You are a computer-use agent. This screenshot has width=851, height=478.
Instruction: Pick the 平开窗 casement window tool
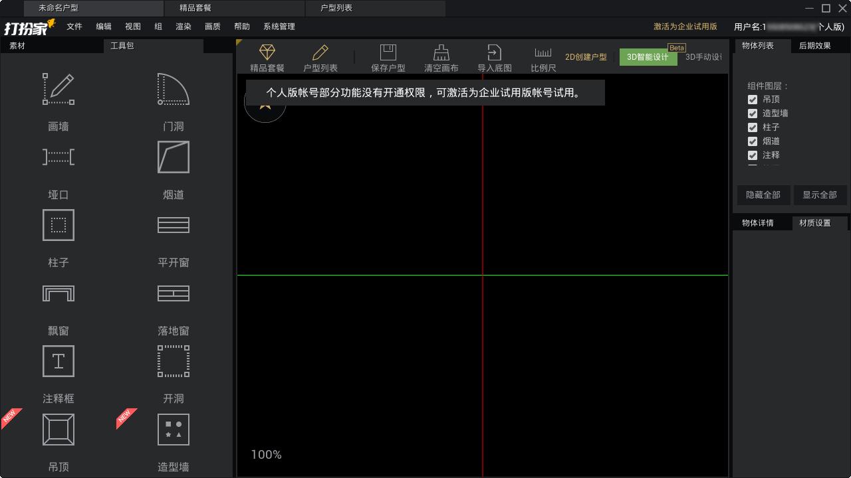point(173,225)
